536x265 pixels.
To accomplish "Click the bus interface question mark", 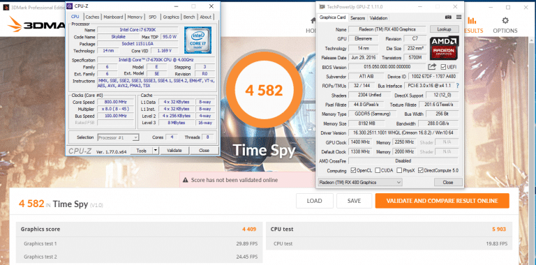I will pyautogui.click(x=457, y=86).
